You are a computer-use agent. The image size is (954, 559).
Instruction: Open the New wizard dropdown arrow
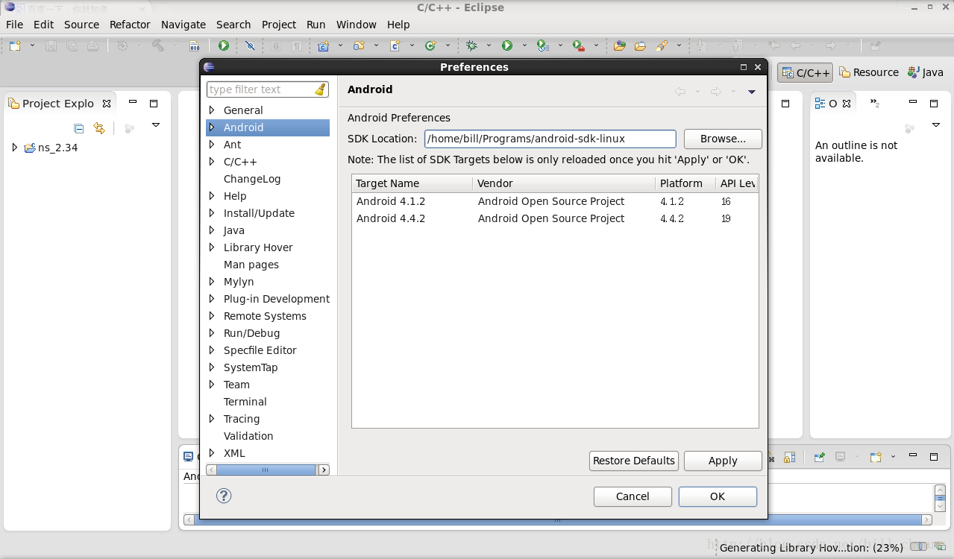(x=32, y=46)
